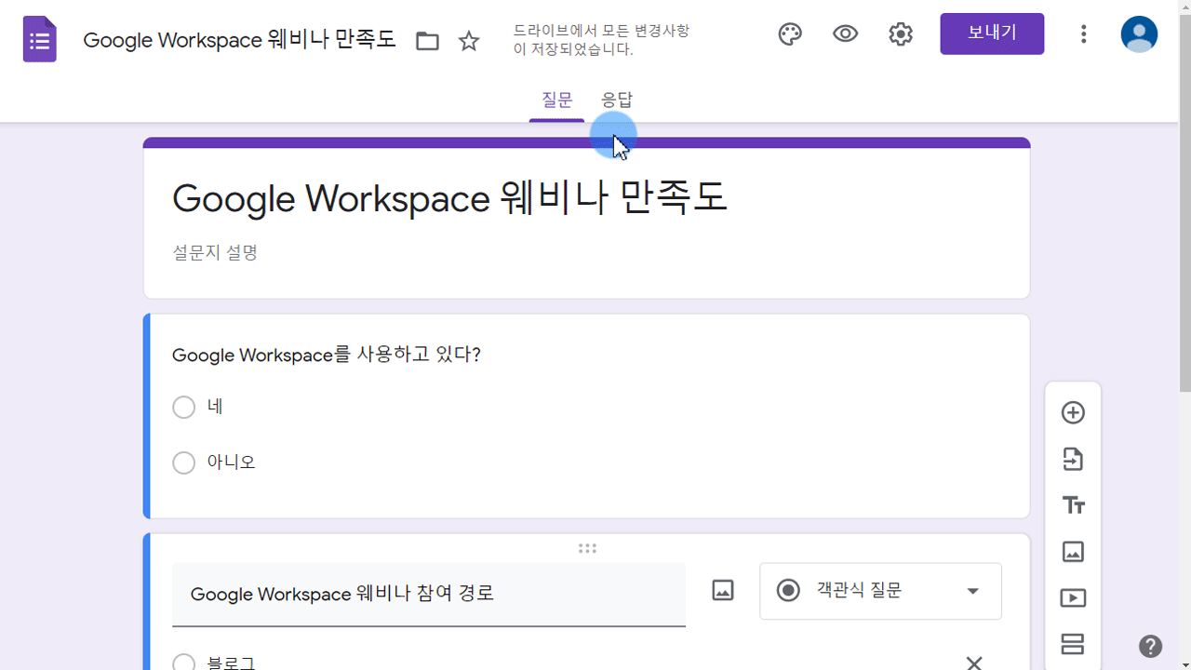Grab the question drag handle dots
The height and width of the screenshot is (670, 1191).
click(x=587, y=548)
